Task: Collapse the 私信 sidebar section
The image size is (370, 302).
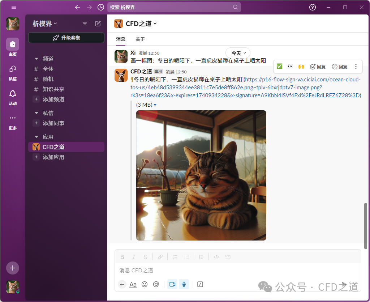Action: pyautogui.click(x=36, y=113)
